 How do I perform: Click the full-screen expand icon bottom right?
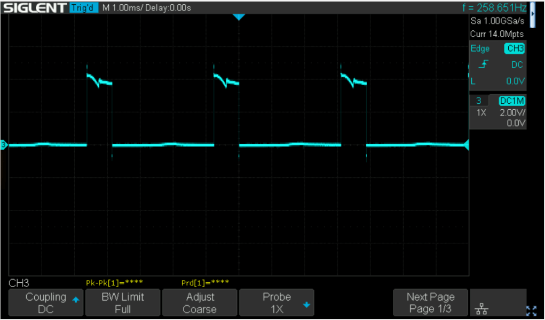click(532, 309)
